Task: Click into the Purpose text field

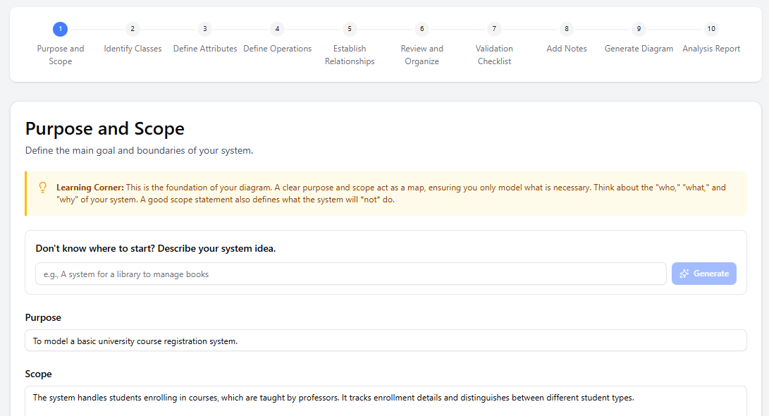Action: pyautogui.click(x=385, y=341)
